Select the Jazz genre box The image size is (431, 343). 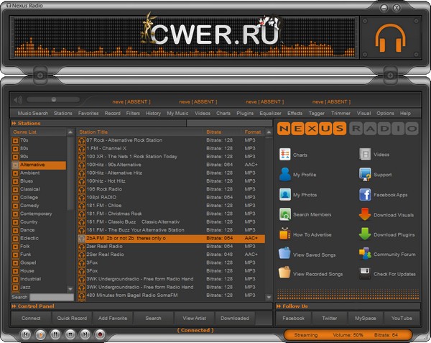(16, 287)
